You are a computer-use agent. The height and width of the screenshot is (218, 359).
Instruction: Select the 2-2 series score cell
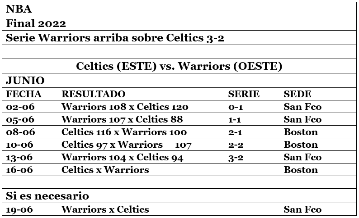(236, 145)
